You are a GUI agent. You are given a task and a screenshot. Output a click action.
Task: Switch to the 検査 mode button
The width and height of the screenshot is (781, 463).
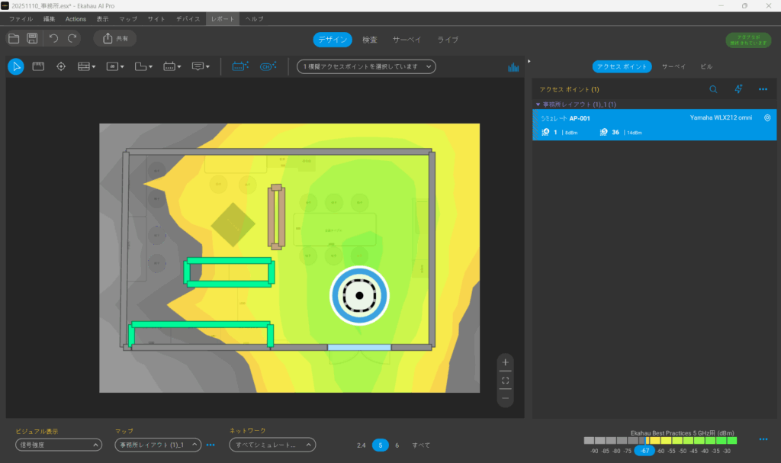370,40
